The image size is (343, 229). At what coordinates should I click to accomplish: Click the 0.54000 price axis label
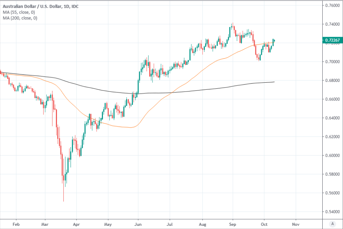pos(332,212)
